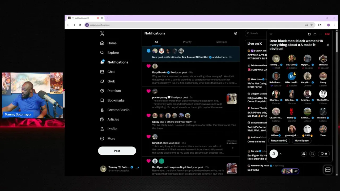
Task: Click Mute Space button
Action: [x=301, y=141]
